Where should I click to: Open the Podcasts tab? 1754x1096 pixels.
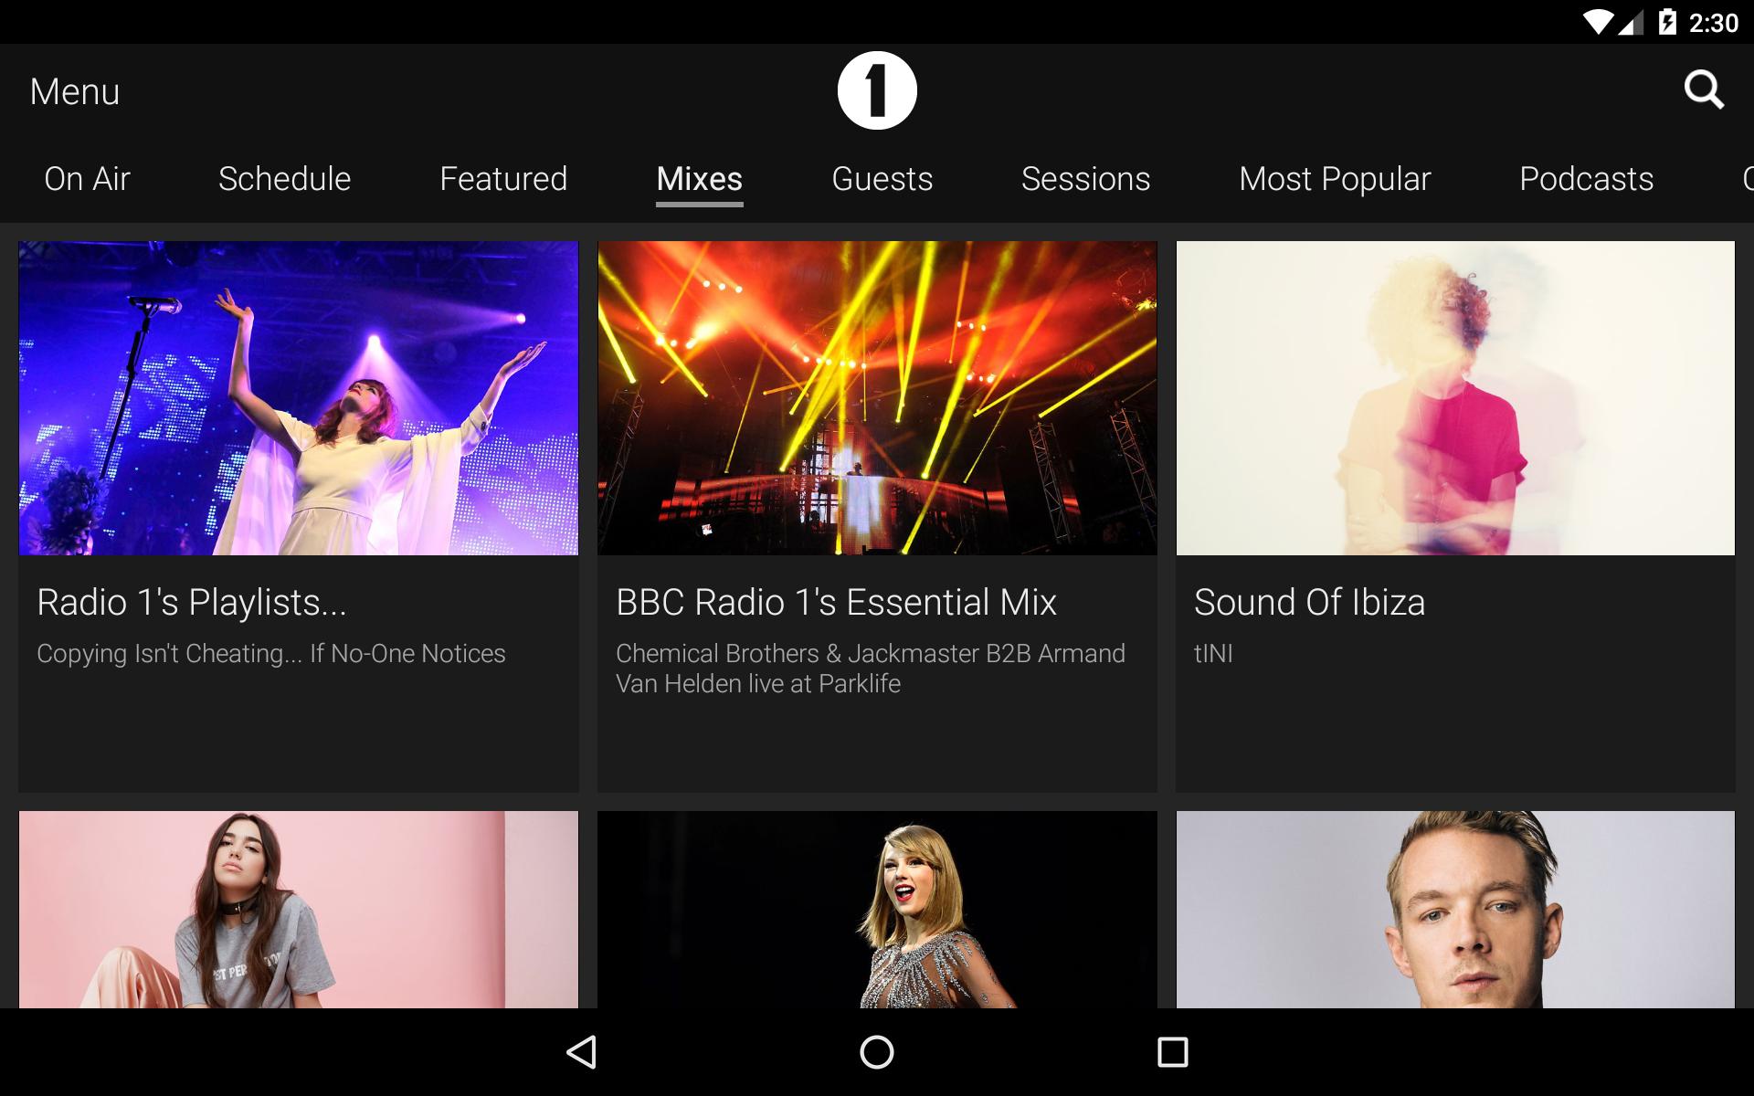[1586, 179]
